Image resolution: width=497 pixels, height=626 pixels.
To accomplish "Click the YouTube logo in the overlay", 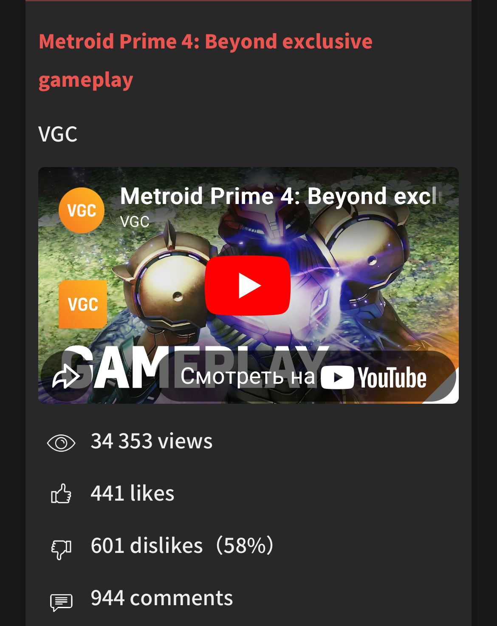I will coord(374,377).
